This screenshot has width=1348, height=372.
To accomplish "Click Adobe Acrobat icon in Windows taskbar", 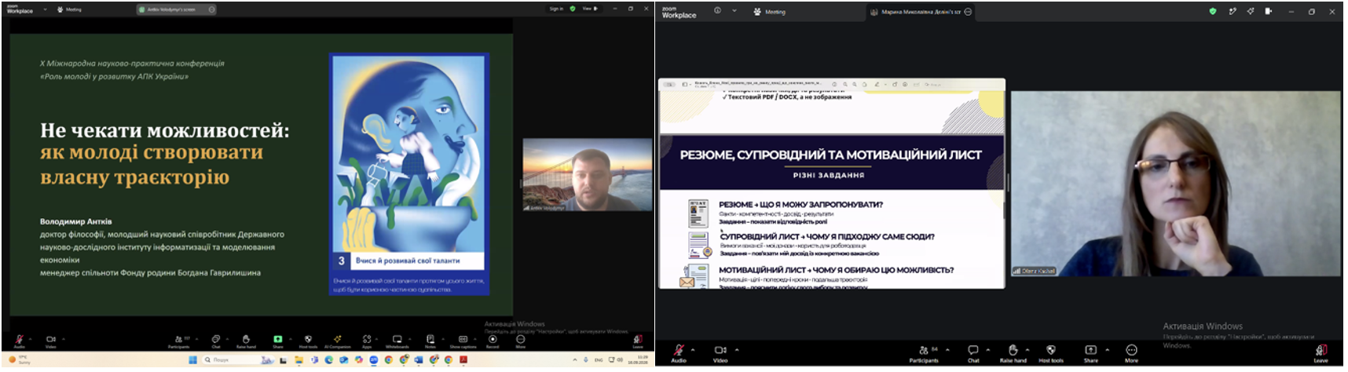I will [463, 360].
